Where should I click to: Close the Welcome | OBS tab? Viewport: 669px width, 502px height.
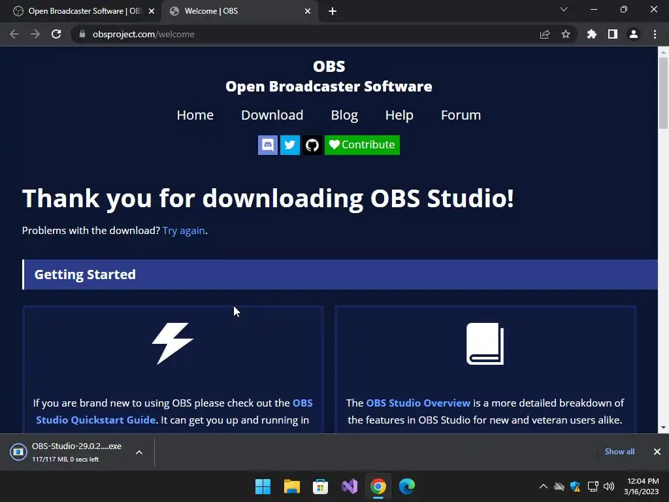308,11
